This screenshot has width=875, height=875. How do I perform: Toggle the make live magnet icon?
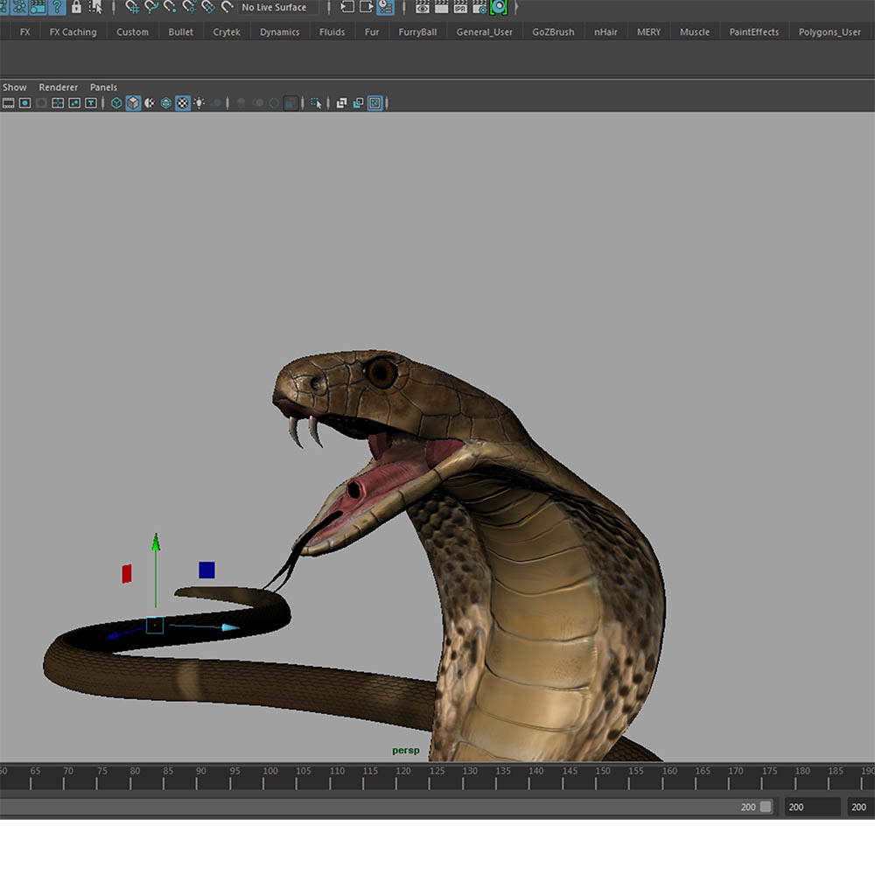click(x=227, y=7)
